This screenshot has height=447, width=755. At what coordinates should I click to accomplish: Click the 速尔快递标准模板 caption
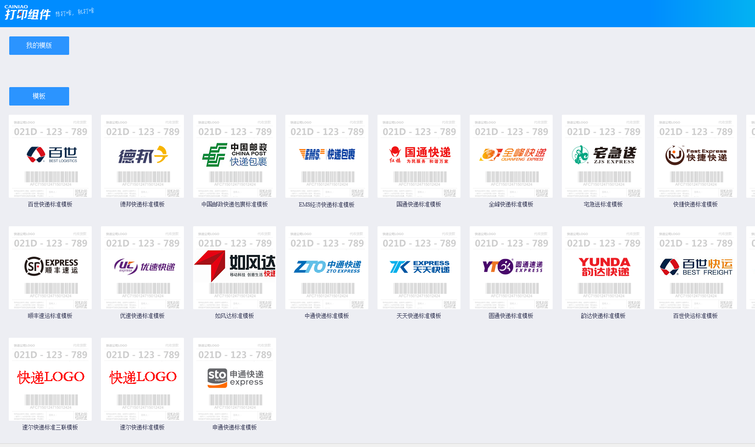pyautogui.click(x=142, y=427)
